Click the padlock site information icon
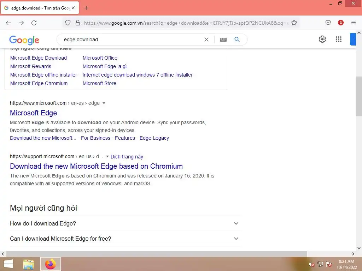 (78, 23)
